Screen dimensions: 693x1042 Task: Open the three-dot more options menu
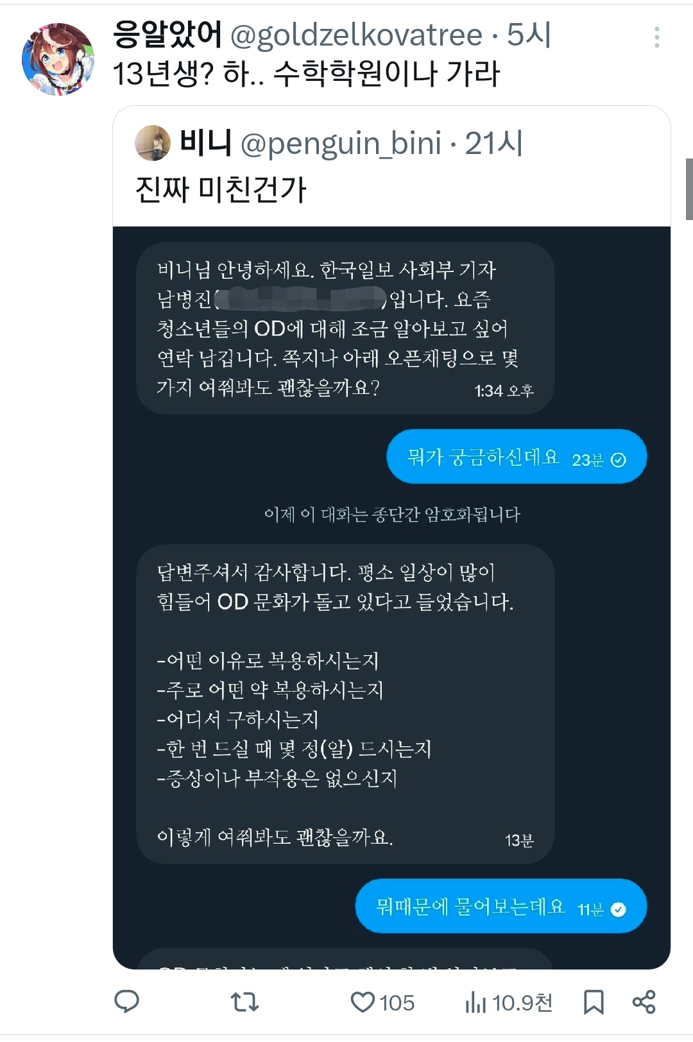click(x=656, y=37)
